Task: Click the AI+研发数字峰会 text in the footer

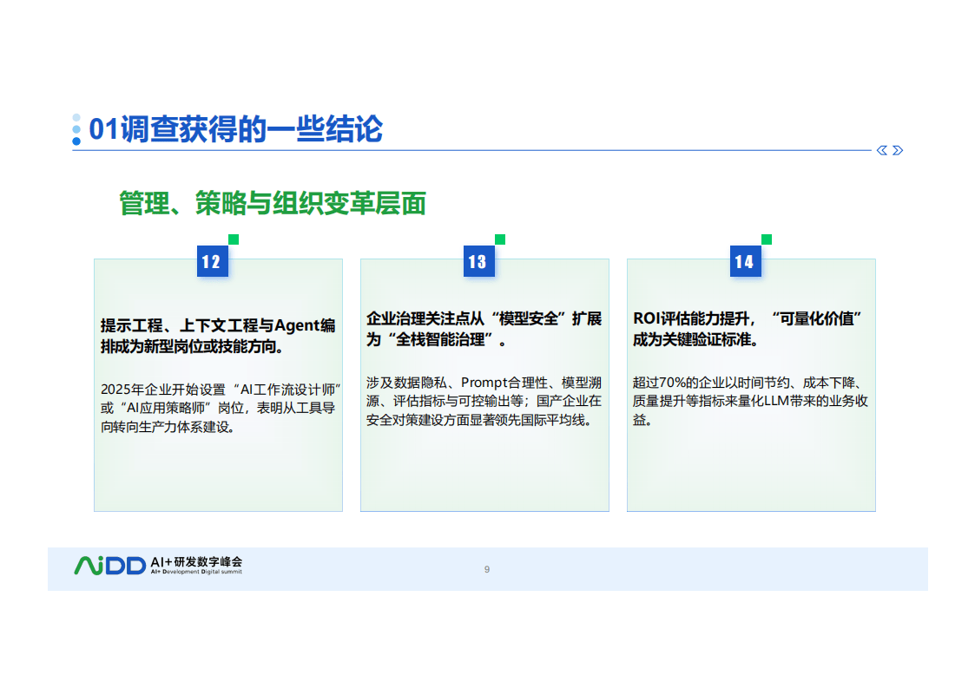Action: click(196, 561)
